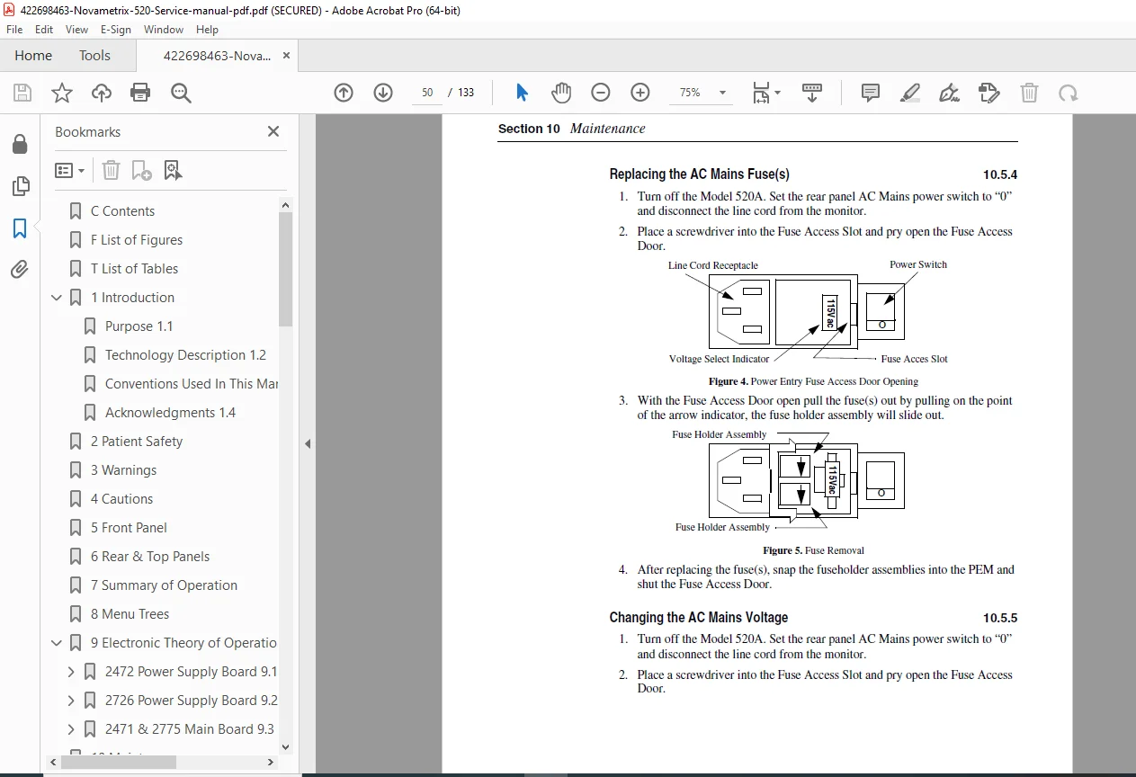Switch to the Tools tab
This screenshot has height=777, width=1136.
tap(94, 56)
